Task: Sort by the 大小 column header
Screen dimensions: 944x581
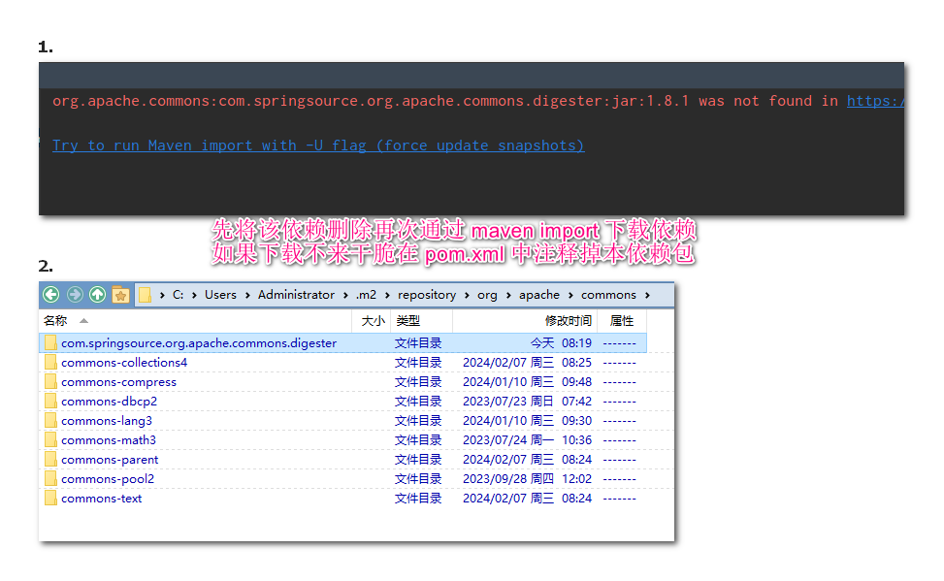Action: (373, 321)
